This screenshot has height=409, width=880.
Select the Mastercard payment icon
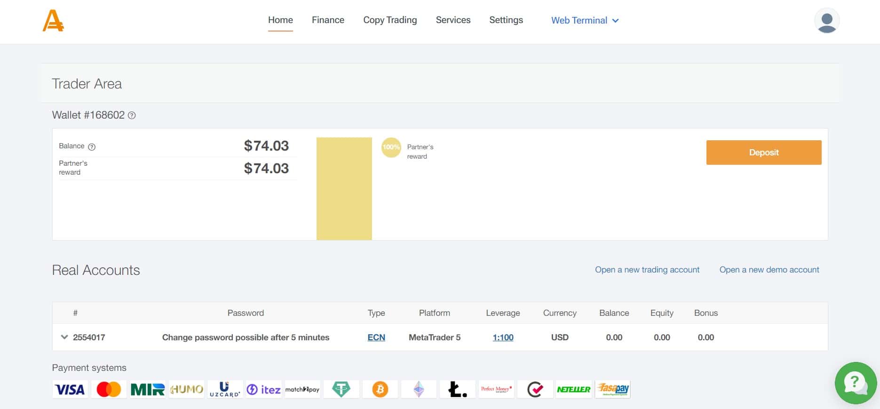click(x=109, y=389)
